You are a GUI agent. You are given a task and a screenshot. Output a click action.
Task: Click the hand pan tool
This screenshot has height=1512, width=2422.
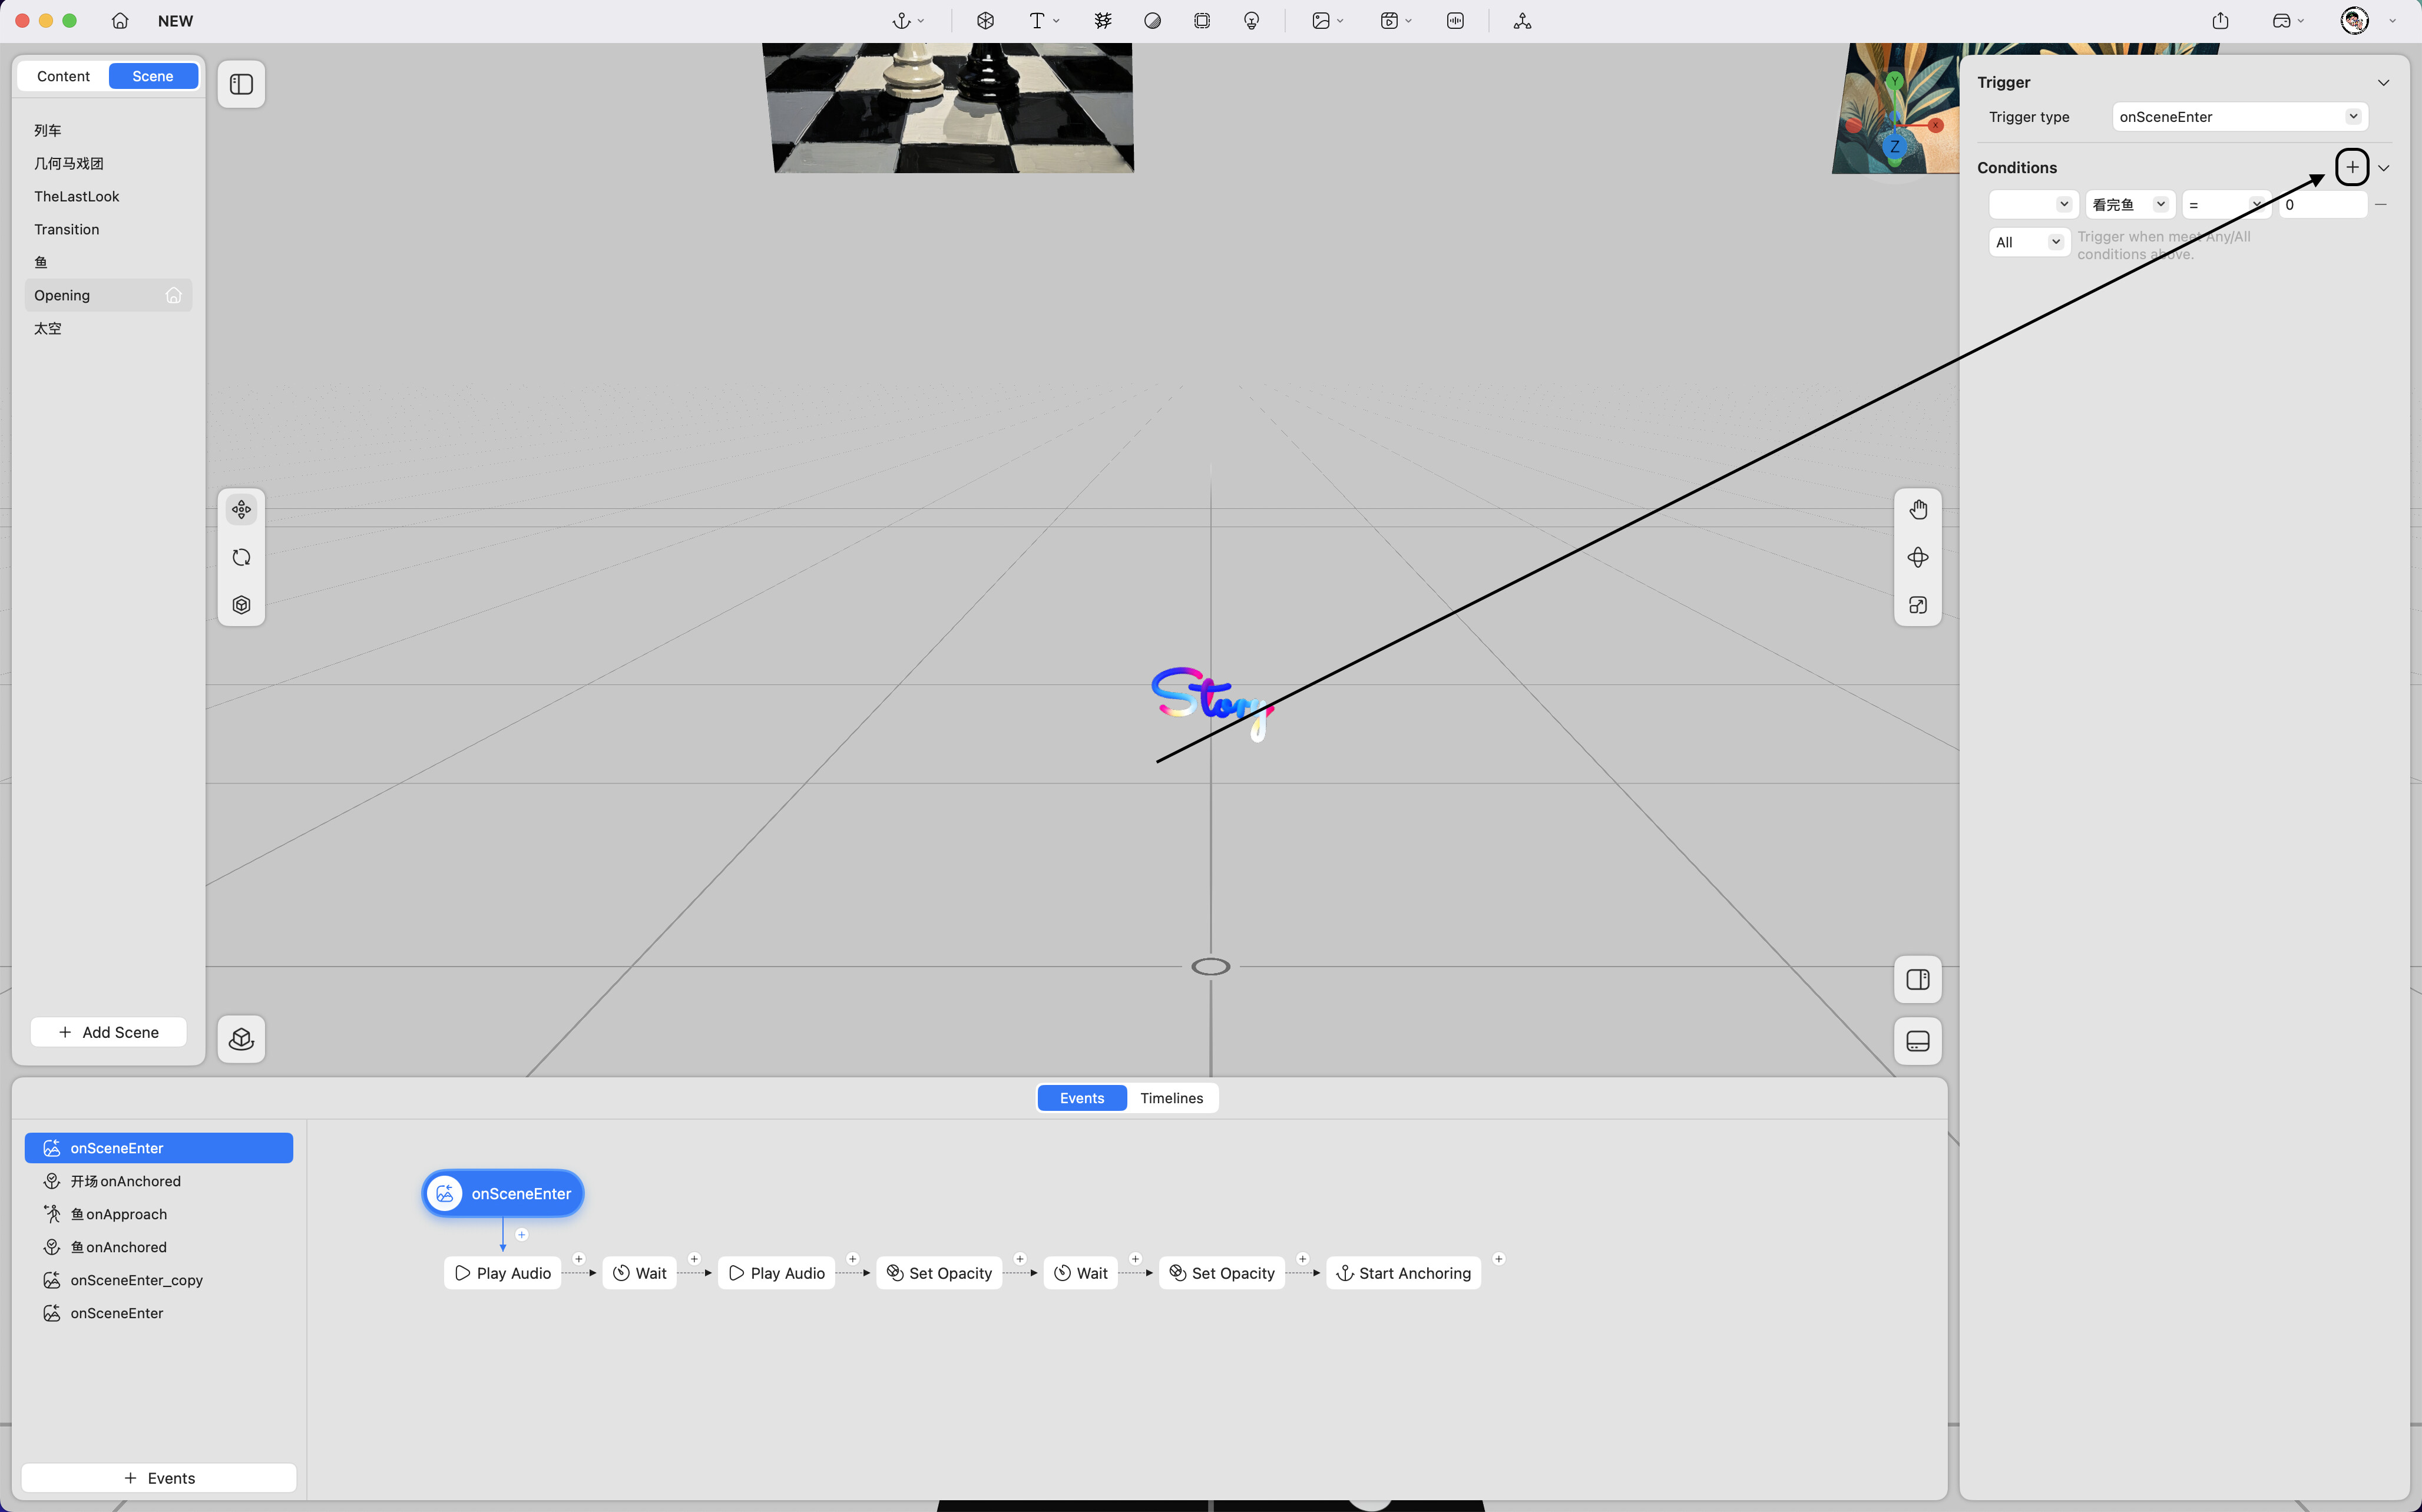[x=1917, y=510]
